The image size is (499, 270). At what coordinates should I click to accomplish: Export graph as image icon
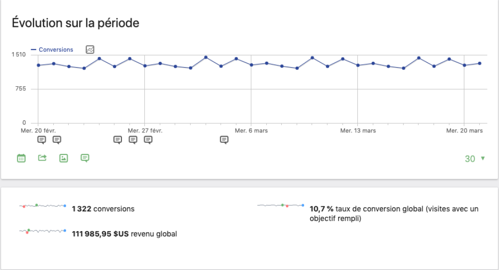pyautogui.click(x=64, y=158)
